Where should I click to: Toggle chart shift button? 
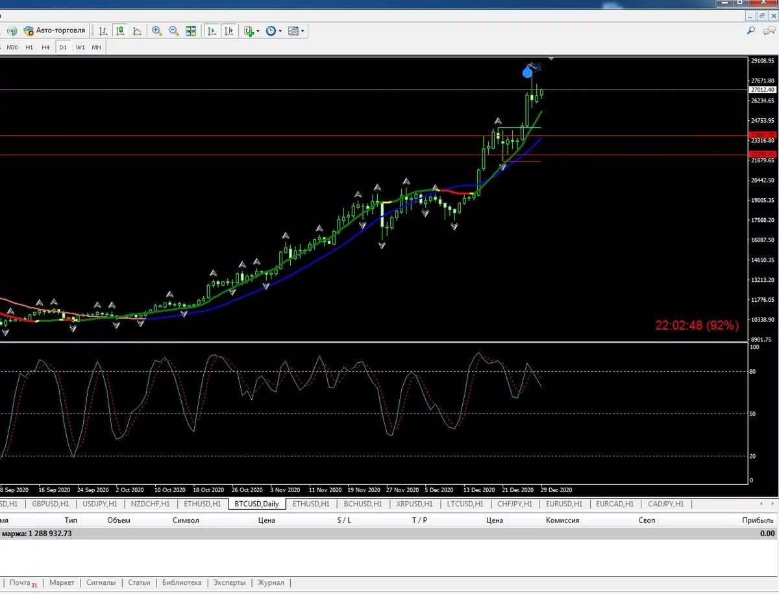click(229, 31)
